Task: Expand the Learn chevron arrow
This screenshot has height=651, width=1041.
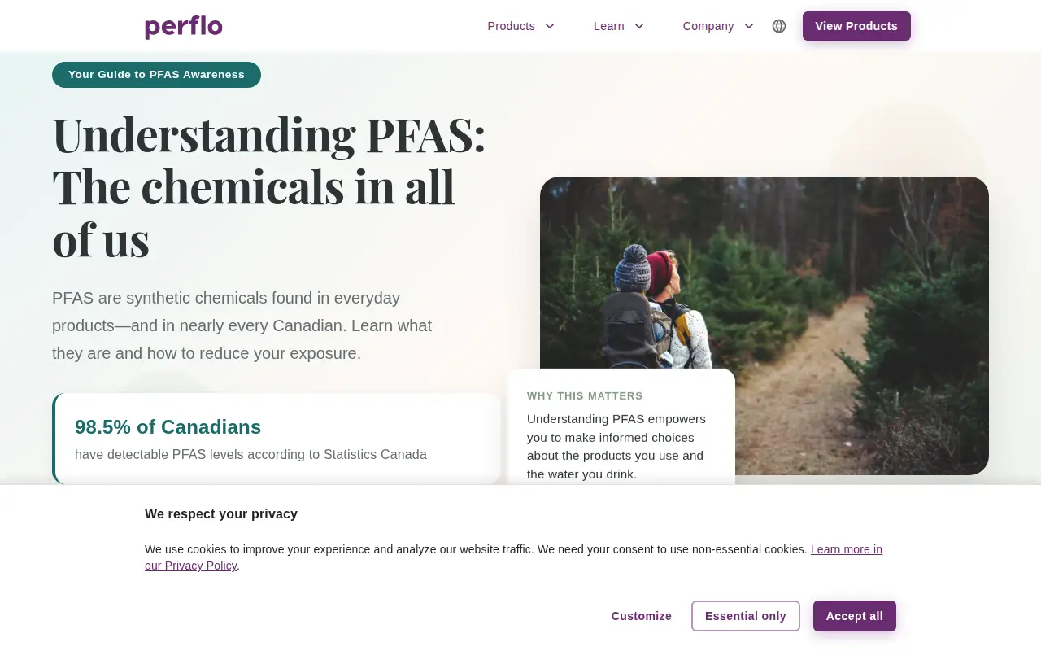Action: coord(639,26)
